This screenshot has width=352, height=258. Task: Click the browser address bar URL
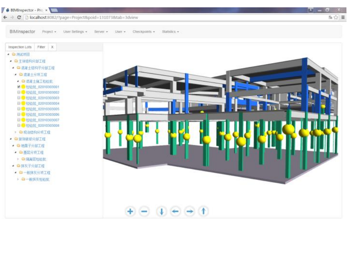point(135,17)
